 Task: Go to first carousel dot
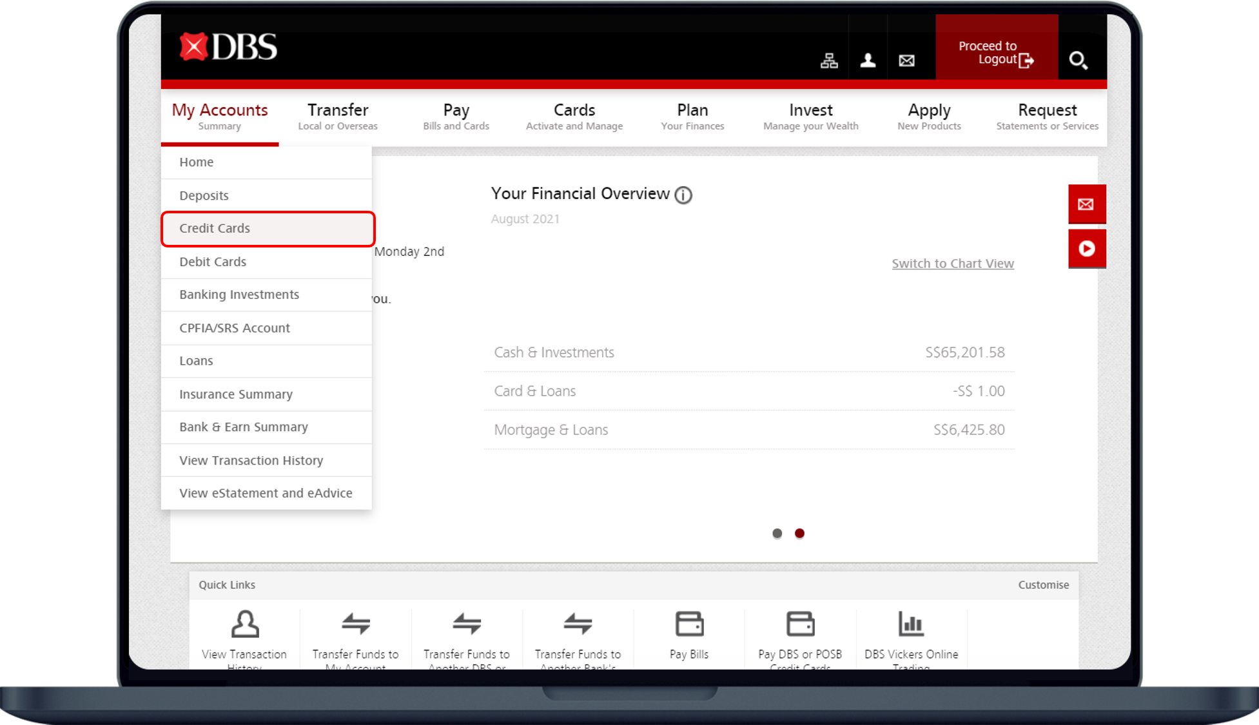point(777,533)
